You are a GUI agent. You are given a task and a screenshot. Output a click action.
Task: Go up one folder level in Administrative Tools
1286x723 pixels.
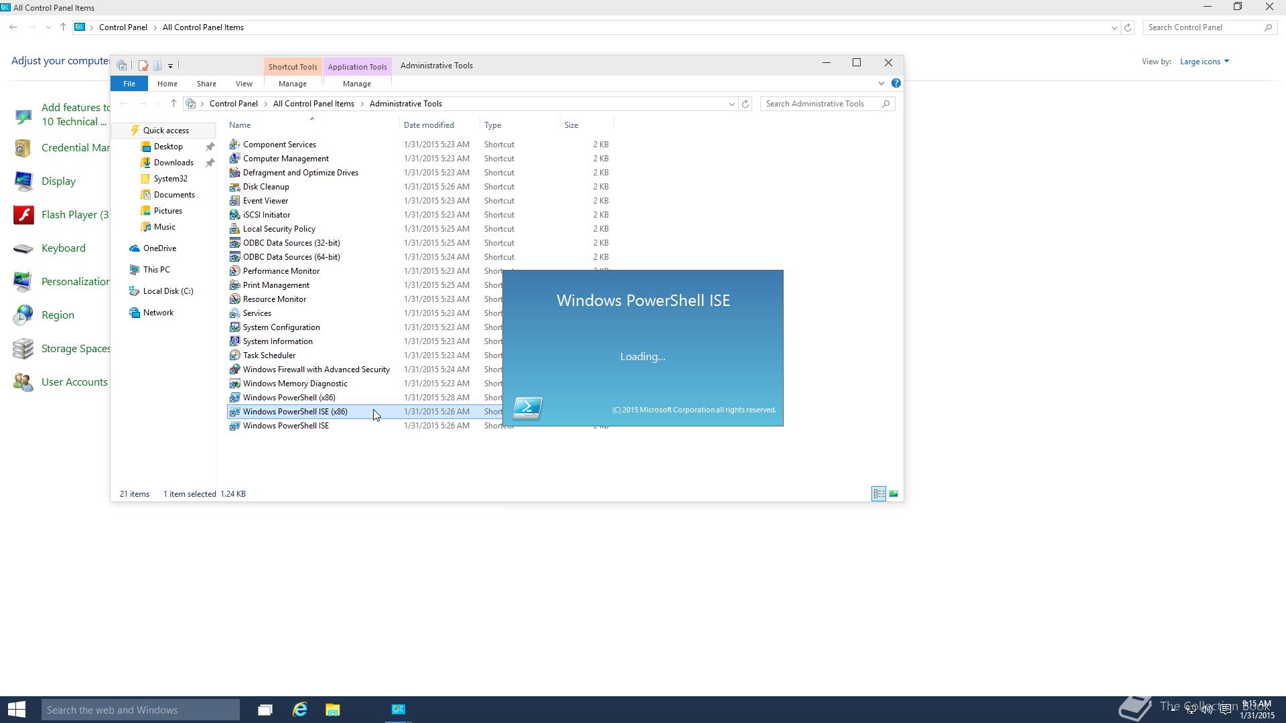(x=173, y=104)
